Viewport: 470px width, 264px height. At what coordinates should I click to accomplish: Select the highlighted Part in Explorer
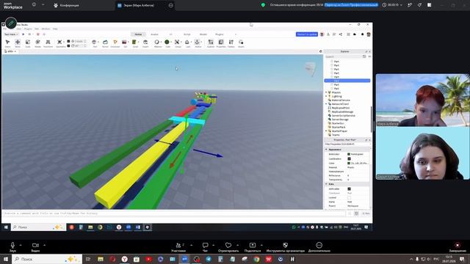[347, 81]
